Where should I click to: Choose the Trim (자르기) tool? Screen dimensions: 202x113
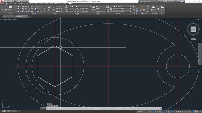[38, 6]
